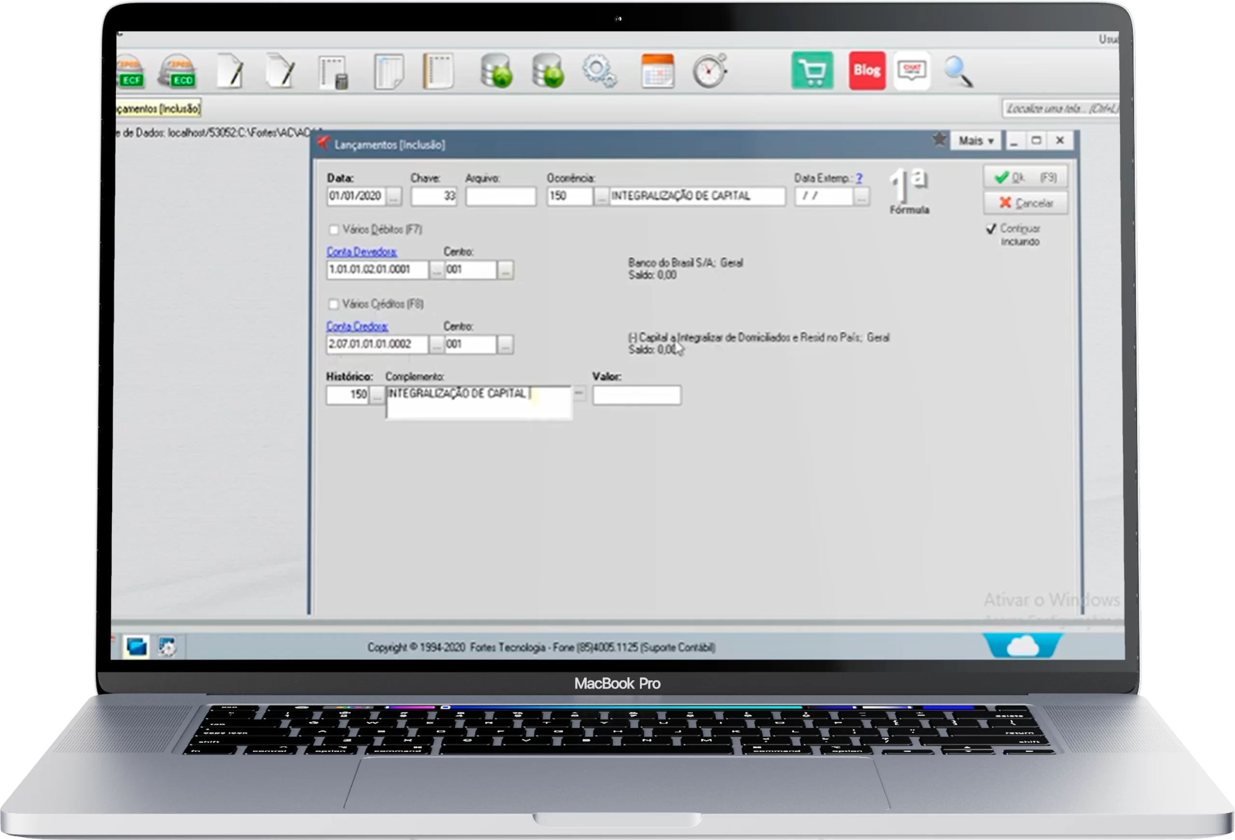Click the Valor input field
Screen dimensions: 1235x840
coord(636,395)
